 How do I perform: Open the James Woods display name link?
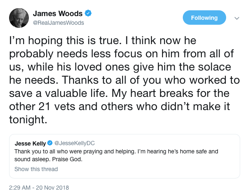[x=58, y=14]
